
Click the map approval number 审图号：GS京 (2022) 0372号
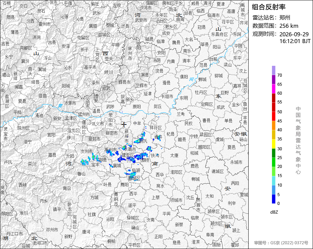(x=281, y=243)
